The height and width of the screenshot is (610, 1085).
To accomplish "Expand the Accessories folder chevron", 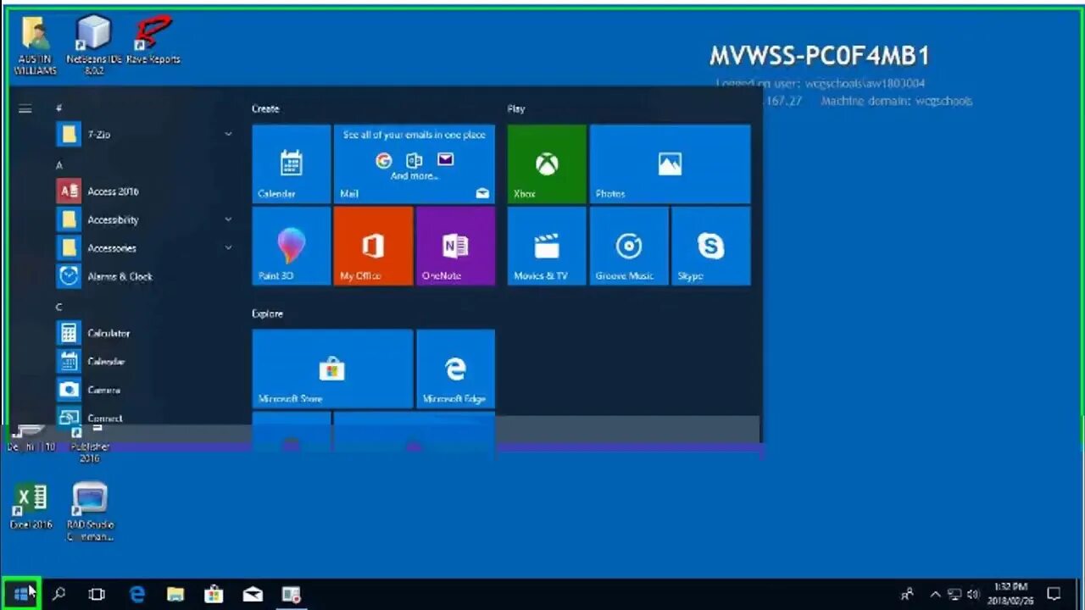I will (x=228, y=247).
